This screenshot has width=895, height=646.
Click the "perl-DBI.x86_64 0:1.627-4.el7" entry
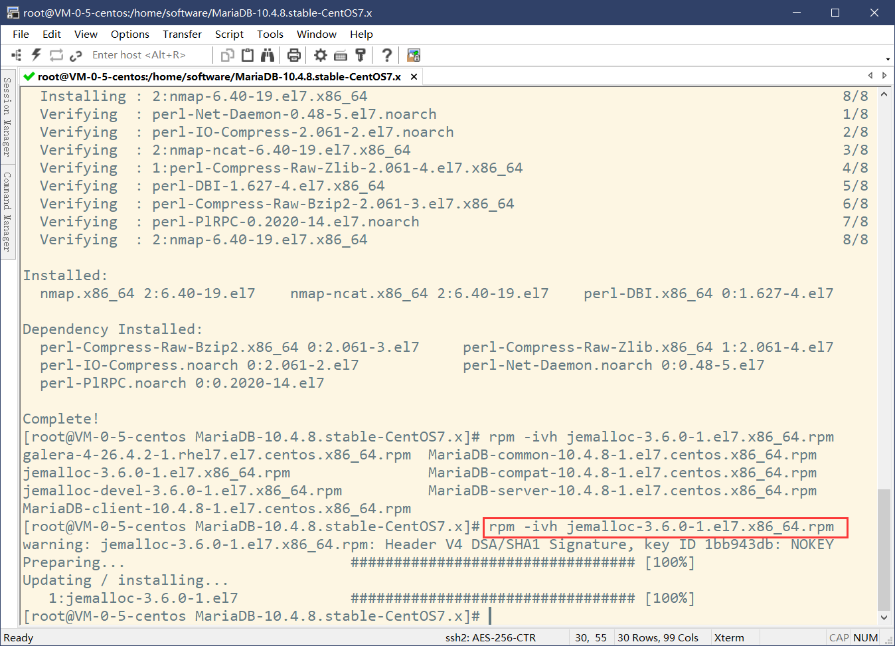point(708,293)
